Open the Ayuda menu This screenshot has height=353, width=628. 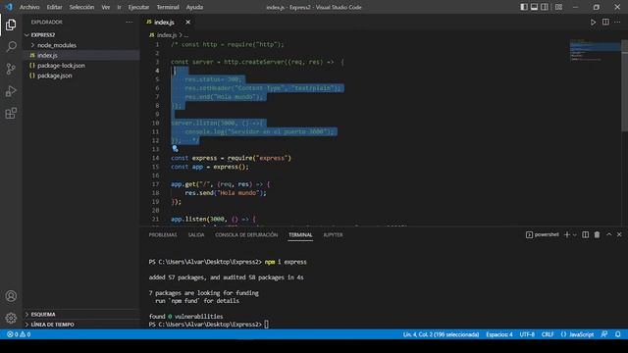(194, 7)
